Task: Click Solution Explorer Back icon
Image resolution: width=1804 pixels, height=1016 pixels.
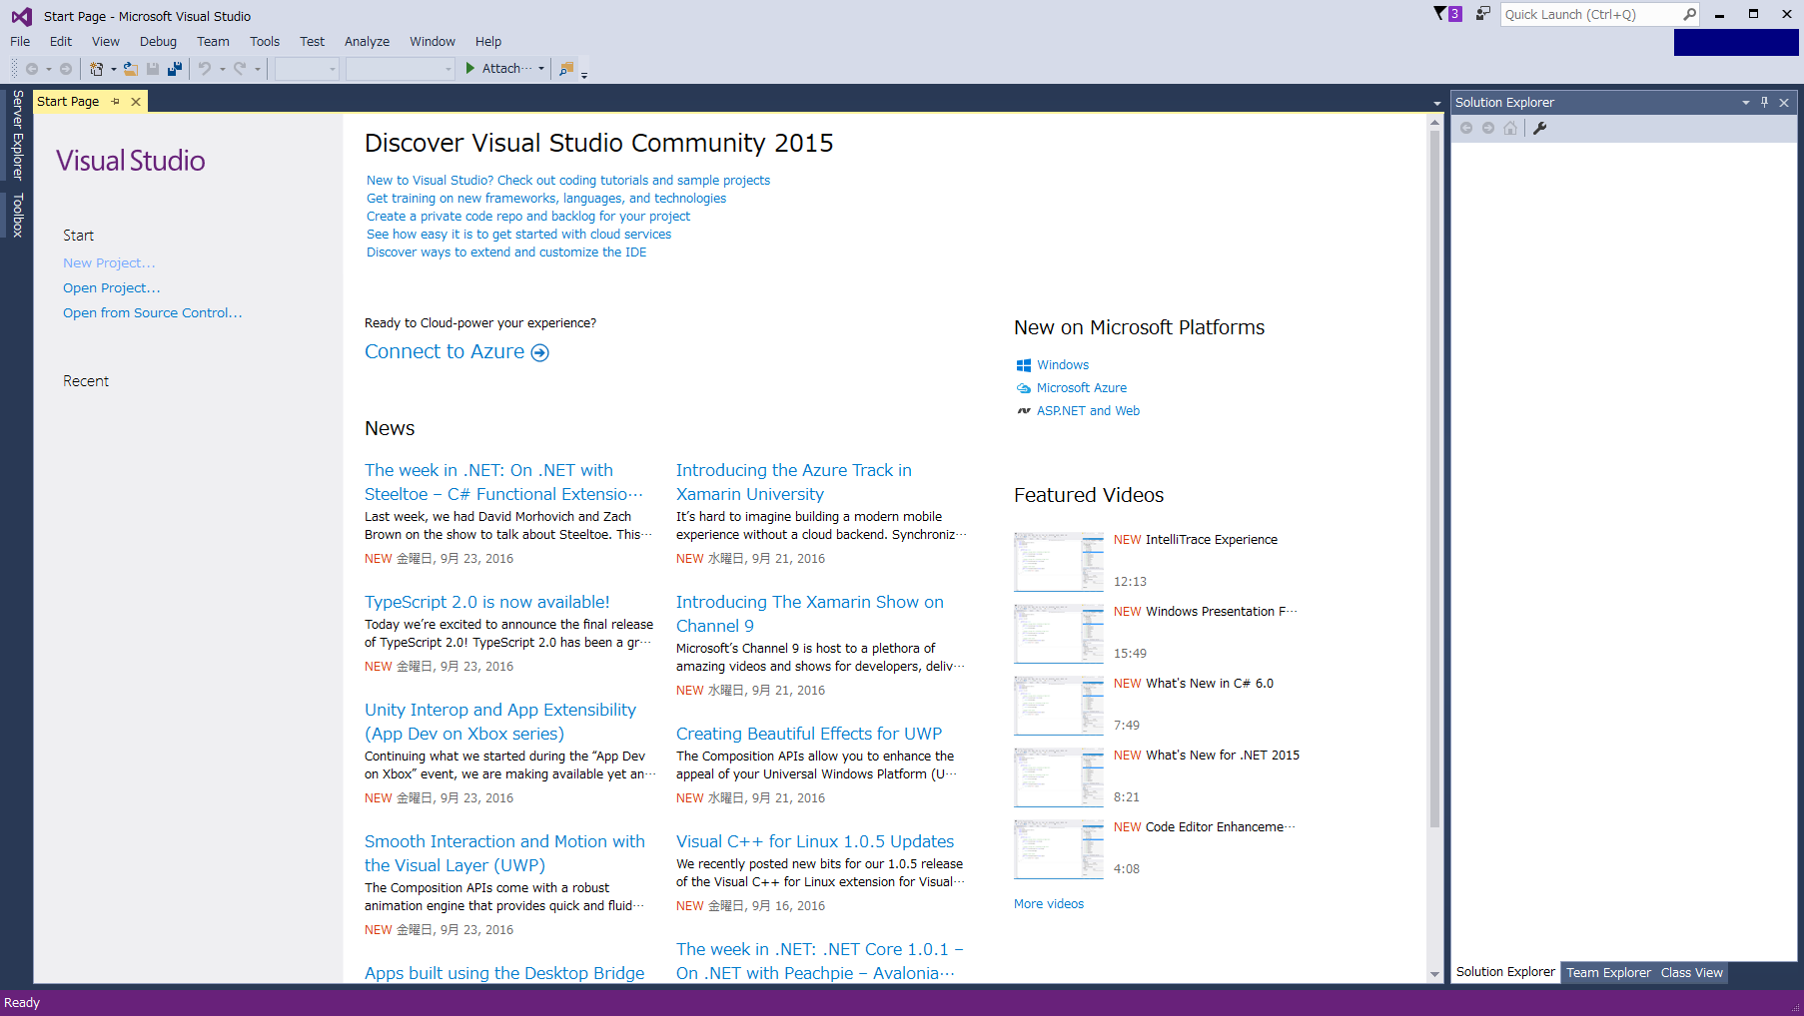Action: click(x=1466, y=128)
